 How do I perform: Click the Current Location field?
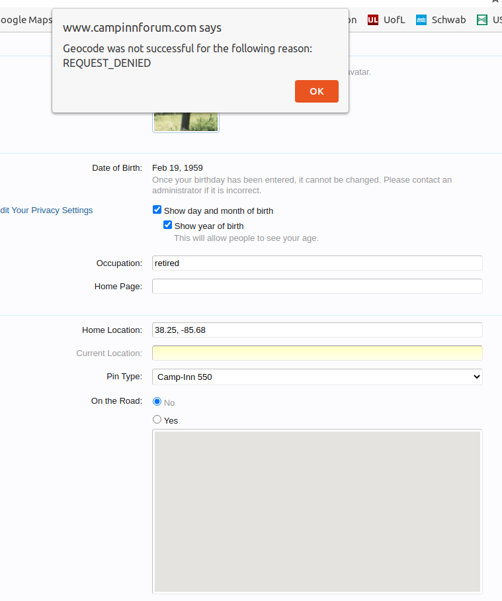pyautogui.click(x=317, y=353)
